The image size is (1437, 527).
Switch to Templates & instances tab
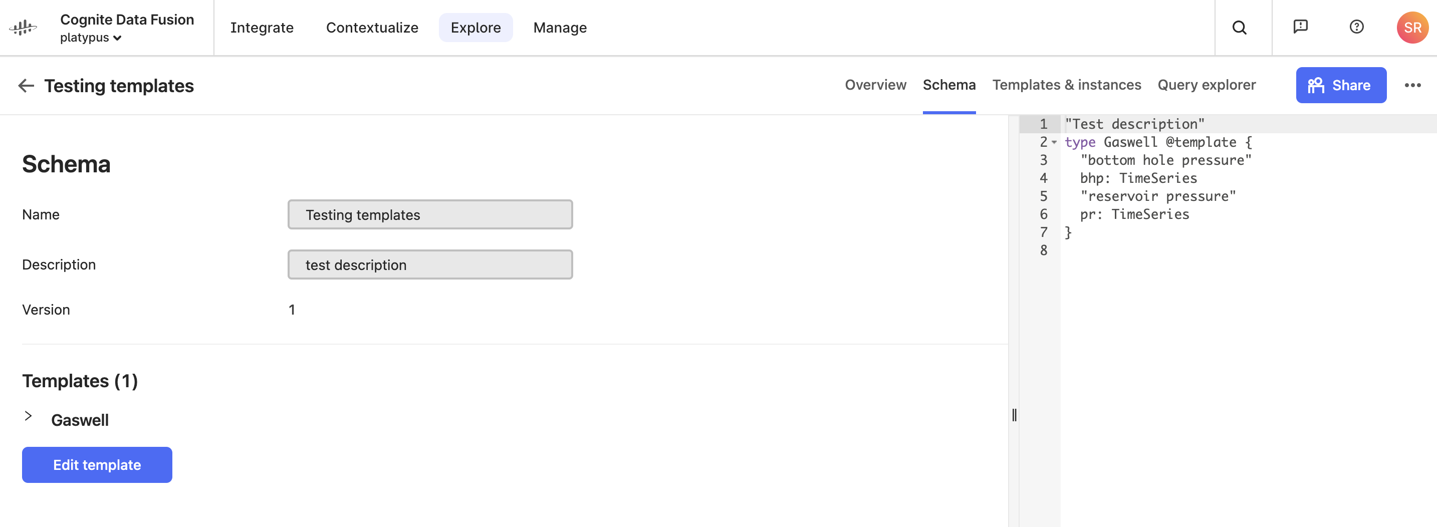coord(1066,85)
